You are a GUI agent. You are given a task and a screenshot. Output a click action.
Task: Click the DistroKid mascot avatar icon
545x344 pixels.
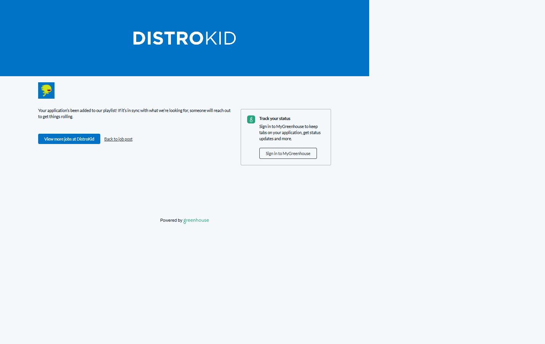(x=46, y=90)
